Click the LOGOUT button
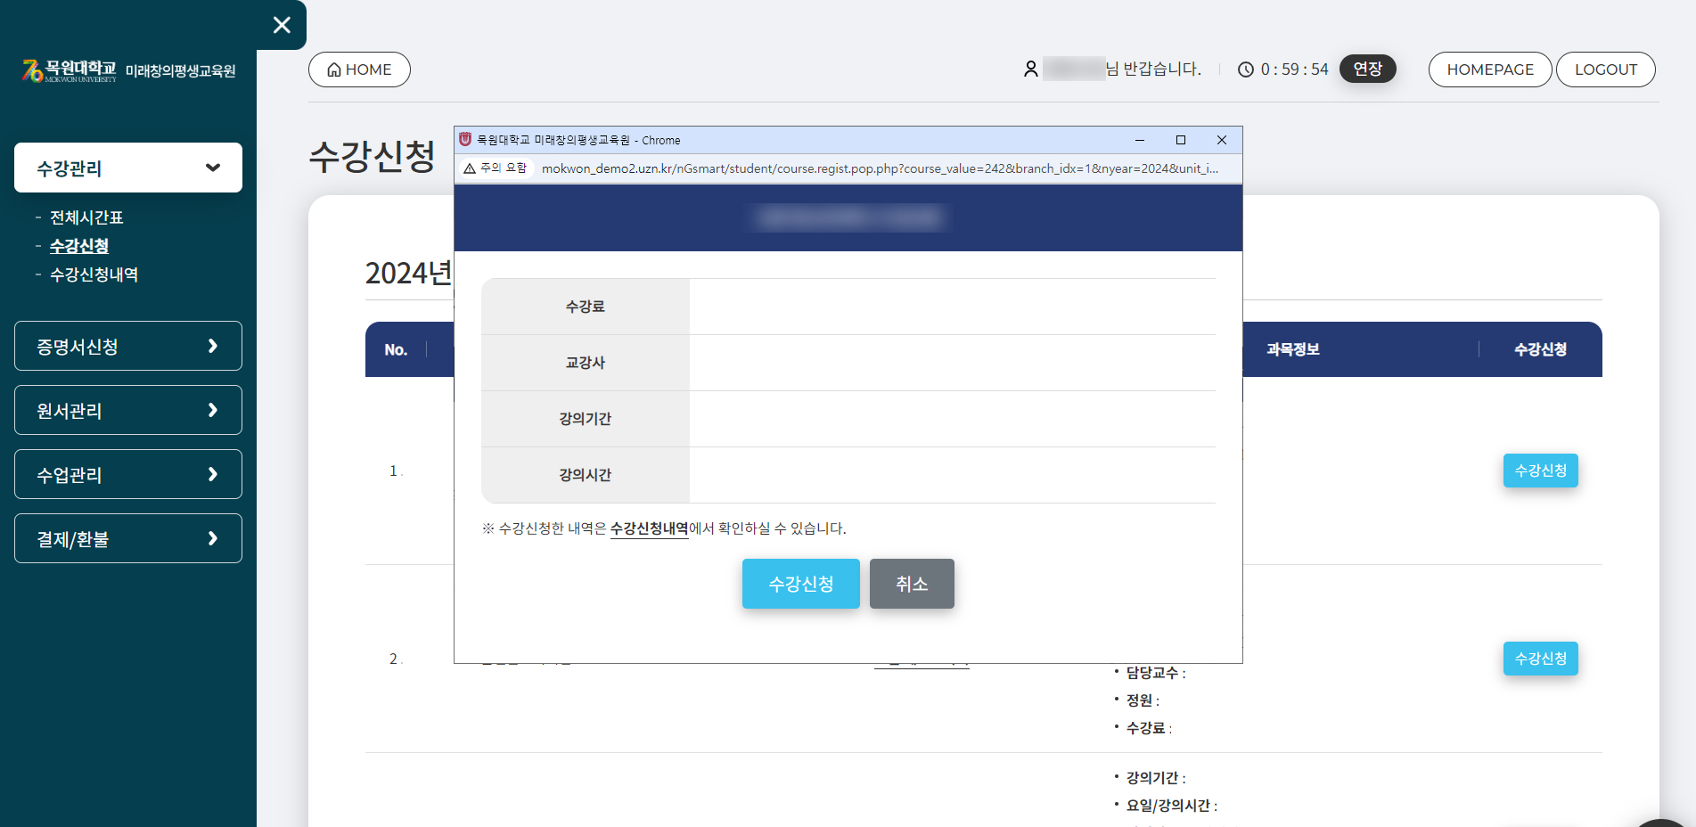 [x=1606, y=70]
